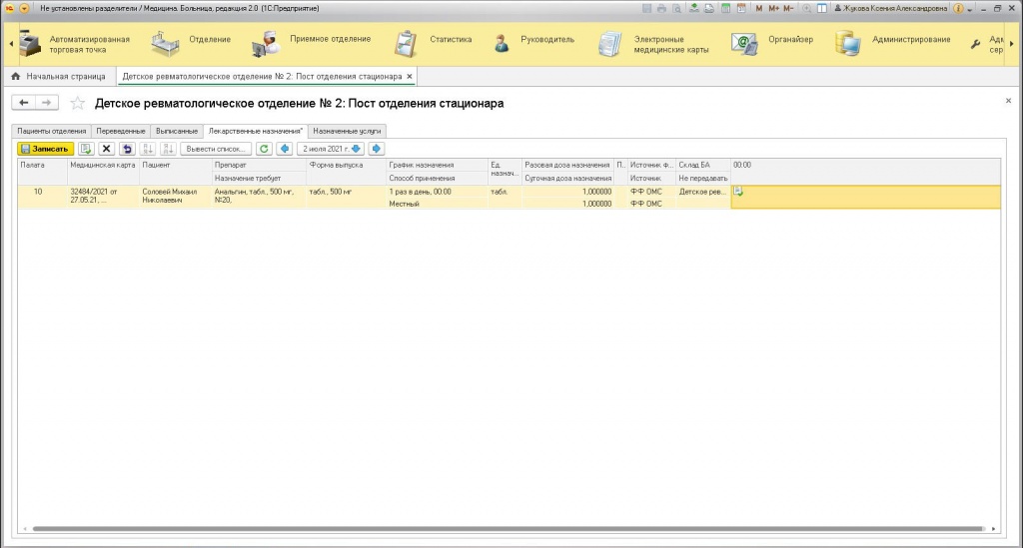Screen dimensions: 1023x548
Task: Click the blue undo arrow icon
Action: coord(127,149)
